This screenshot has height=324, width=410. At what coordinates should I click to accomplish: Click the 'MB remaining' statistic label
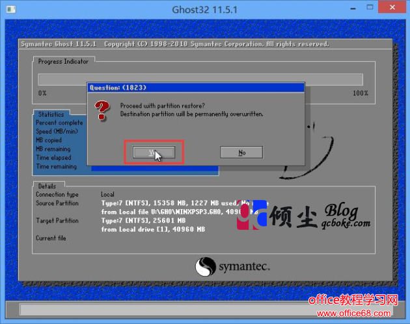tap(53, 149)
